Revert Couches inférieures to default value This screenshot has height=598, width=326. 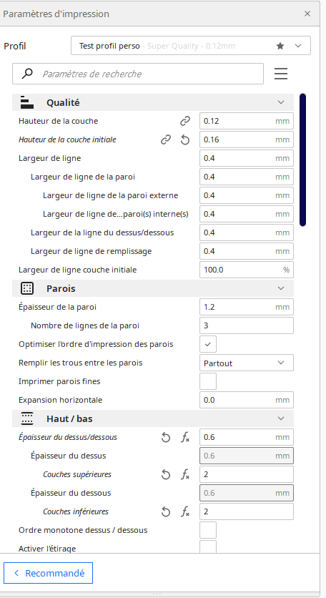(165, 512)
